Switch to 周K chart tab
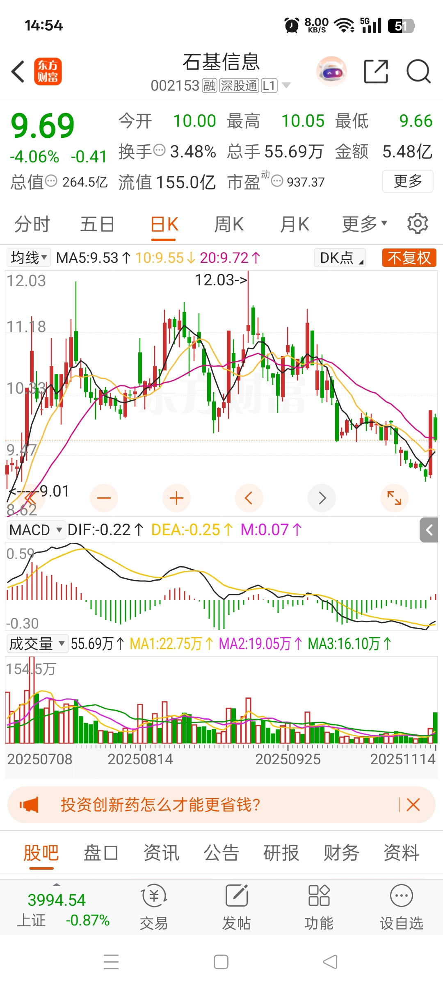This screenshot has width=443, height=989. pyautogui.click(x=229, y=224)
